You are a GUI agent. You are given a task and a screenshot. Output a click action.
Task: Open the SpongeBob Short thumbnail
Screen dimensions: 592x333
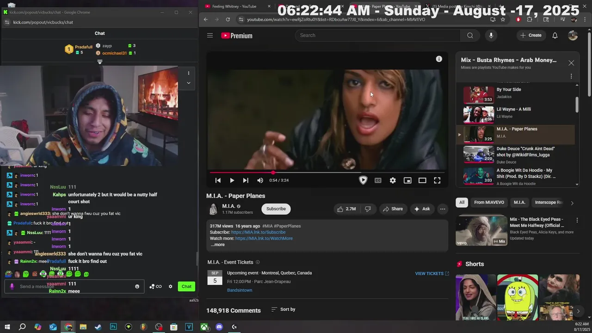point(518,297)
